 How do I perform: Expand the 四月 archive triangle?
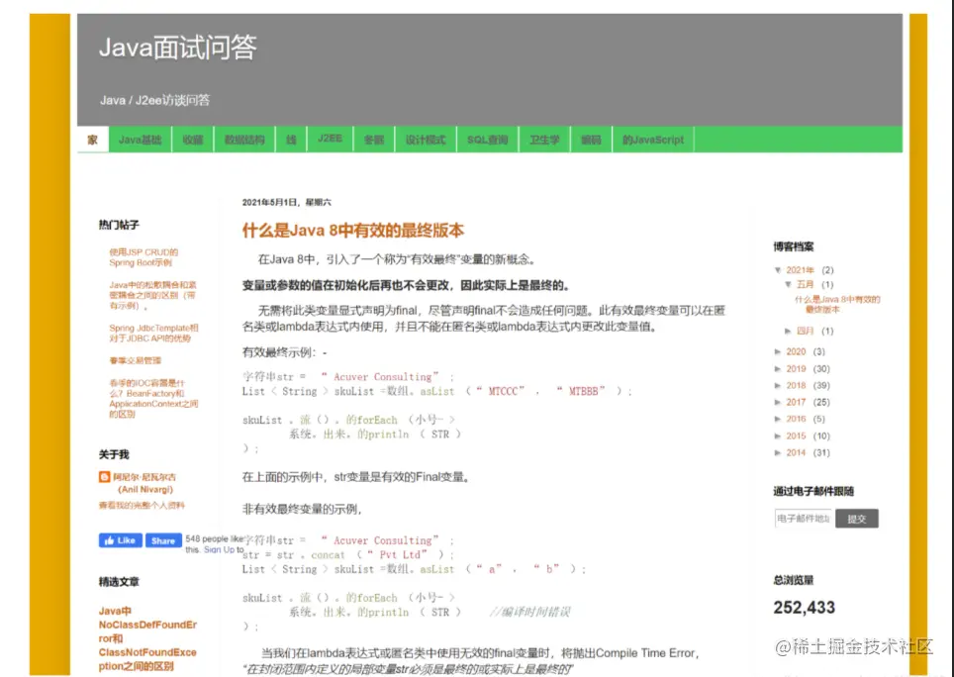coord(788,331)
